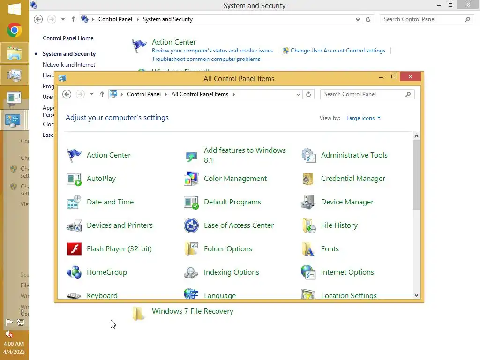Open the Color Management icon

pyautogui.click(x=191, y=179)
